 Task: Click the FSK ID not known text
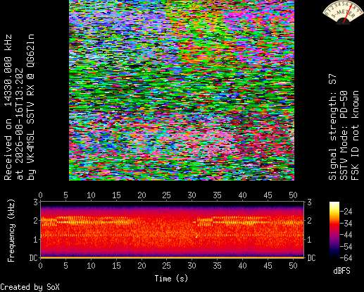coord(355,135)
